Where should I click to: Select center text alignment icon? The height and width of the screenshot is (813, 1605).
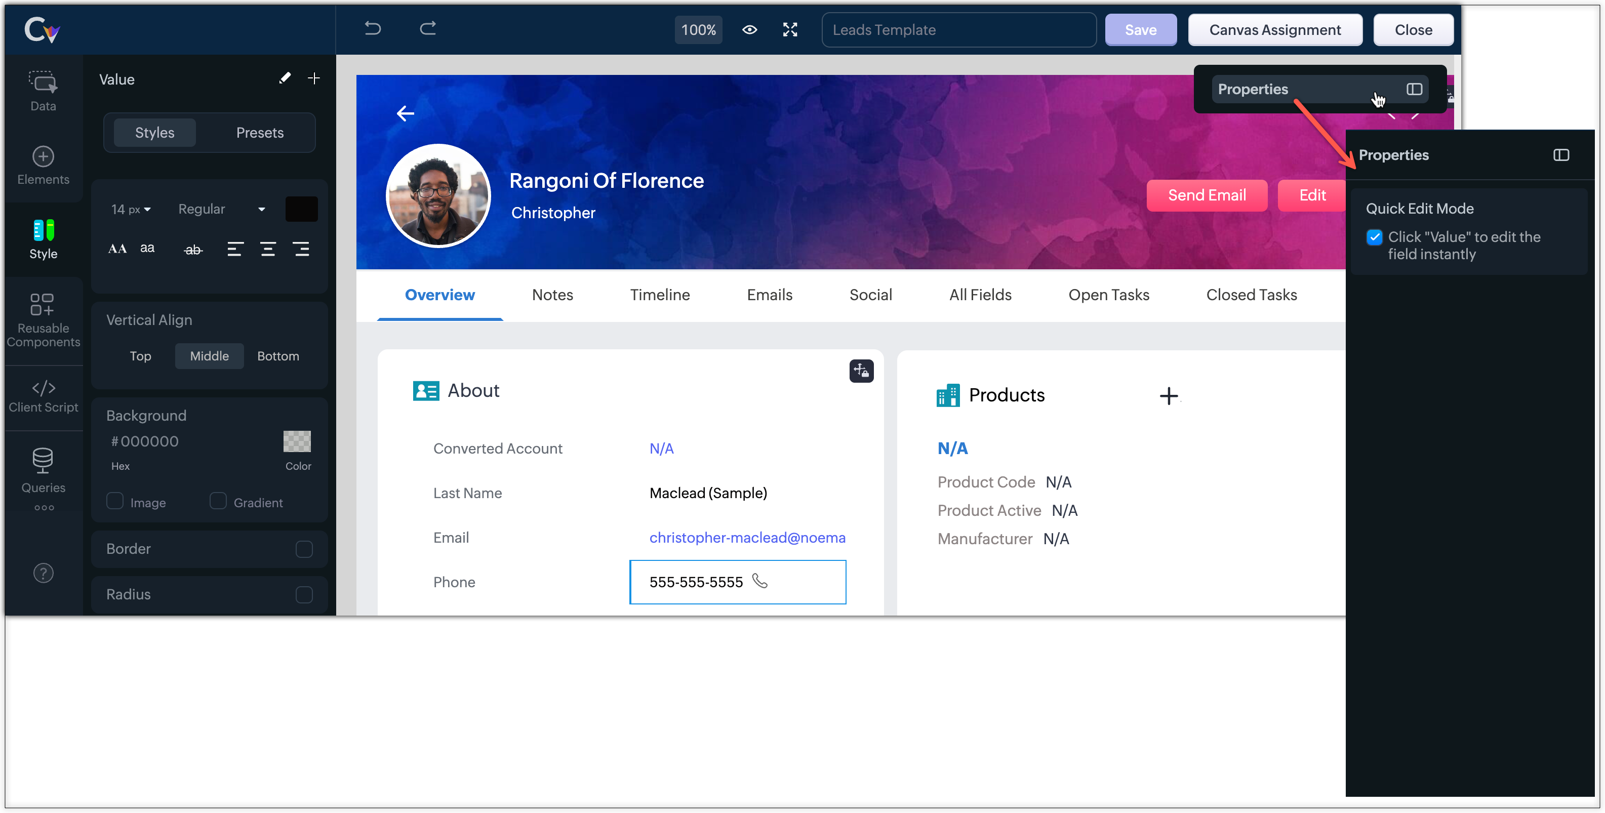(268, 250)
